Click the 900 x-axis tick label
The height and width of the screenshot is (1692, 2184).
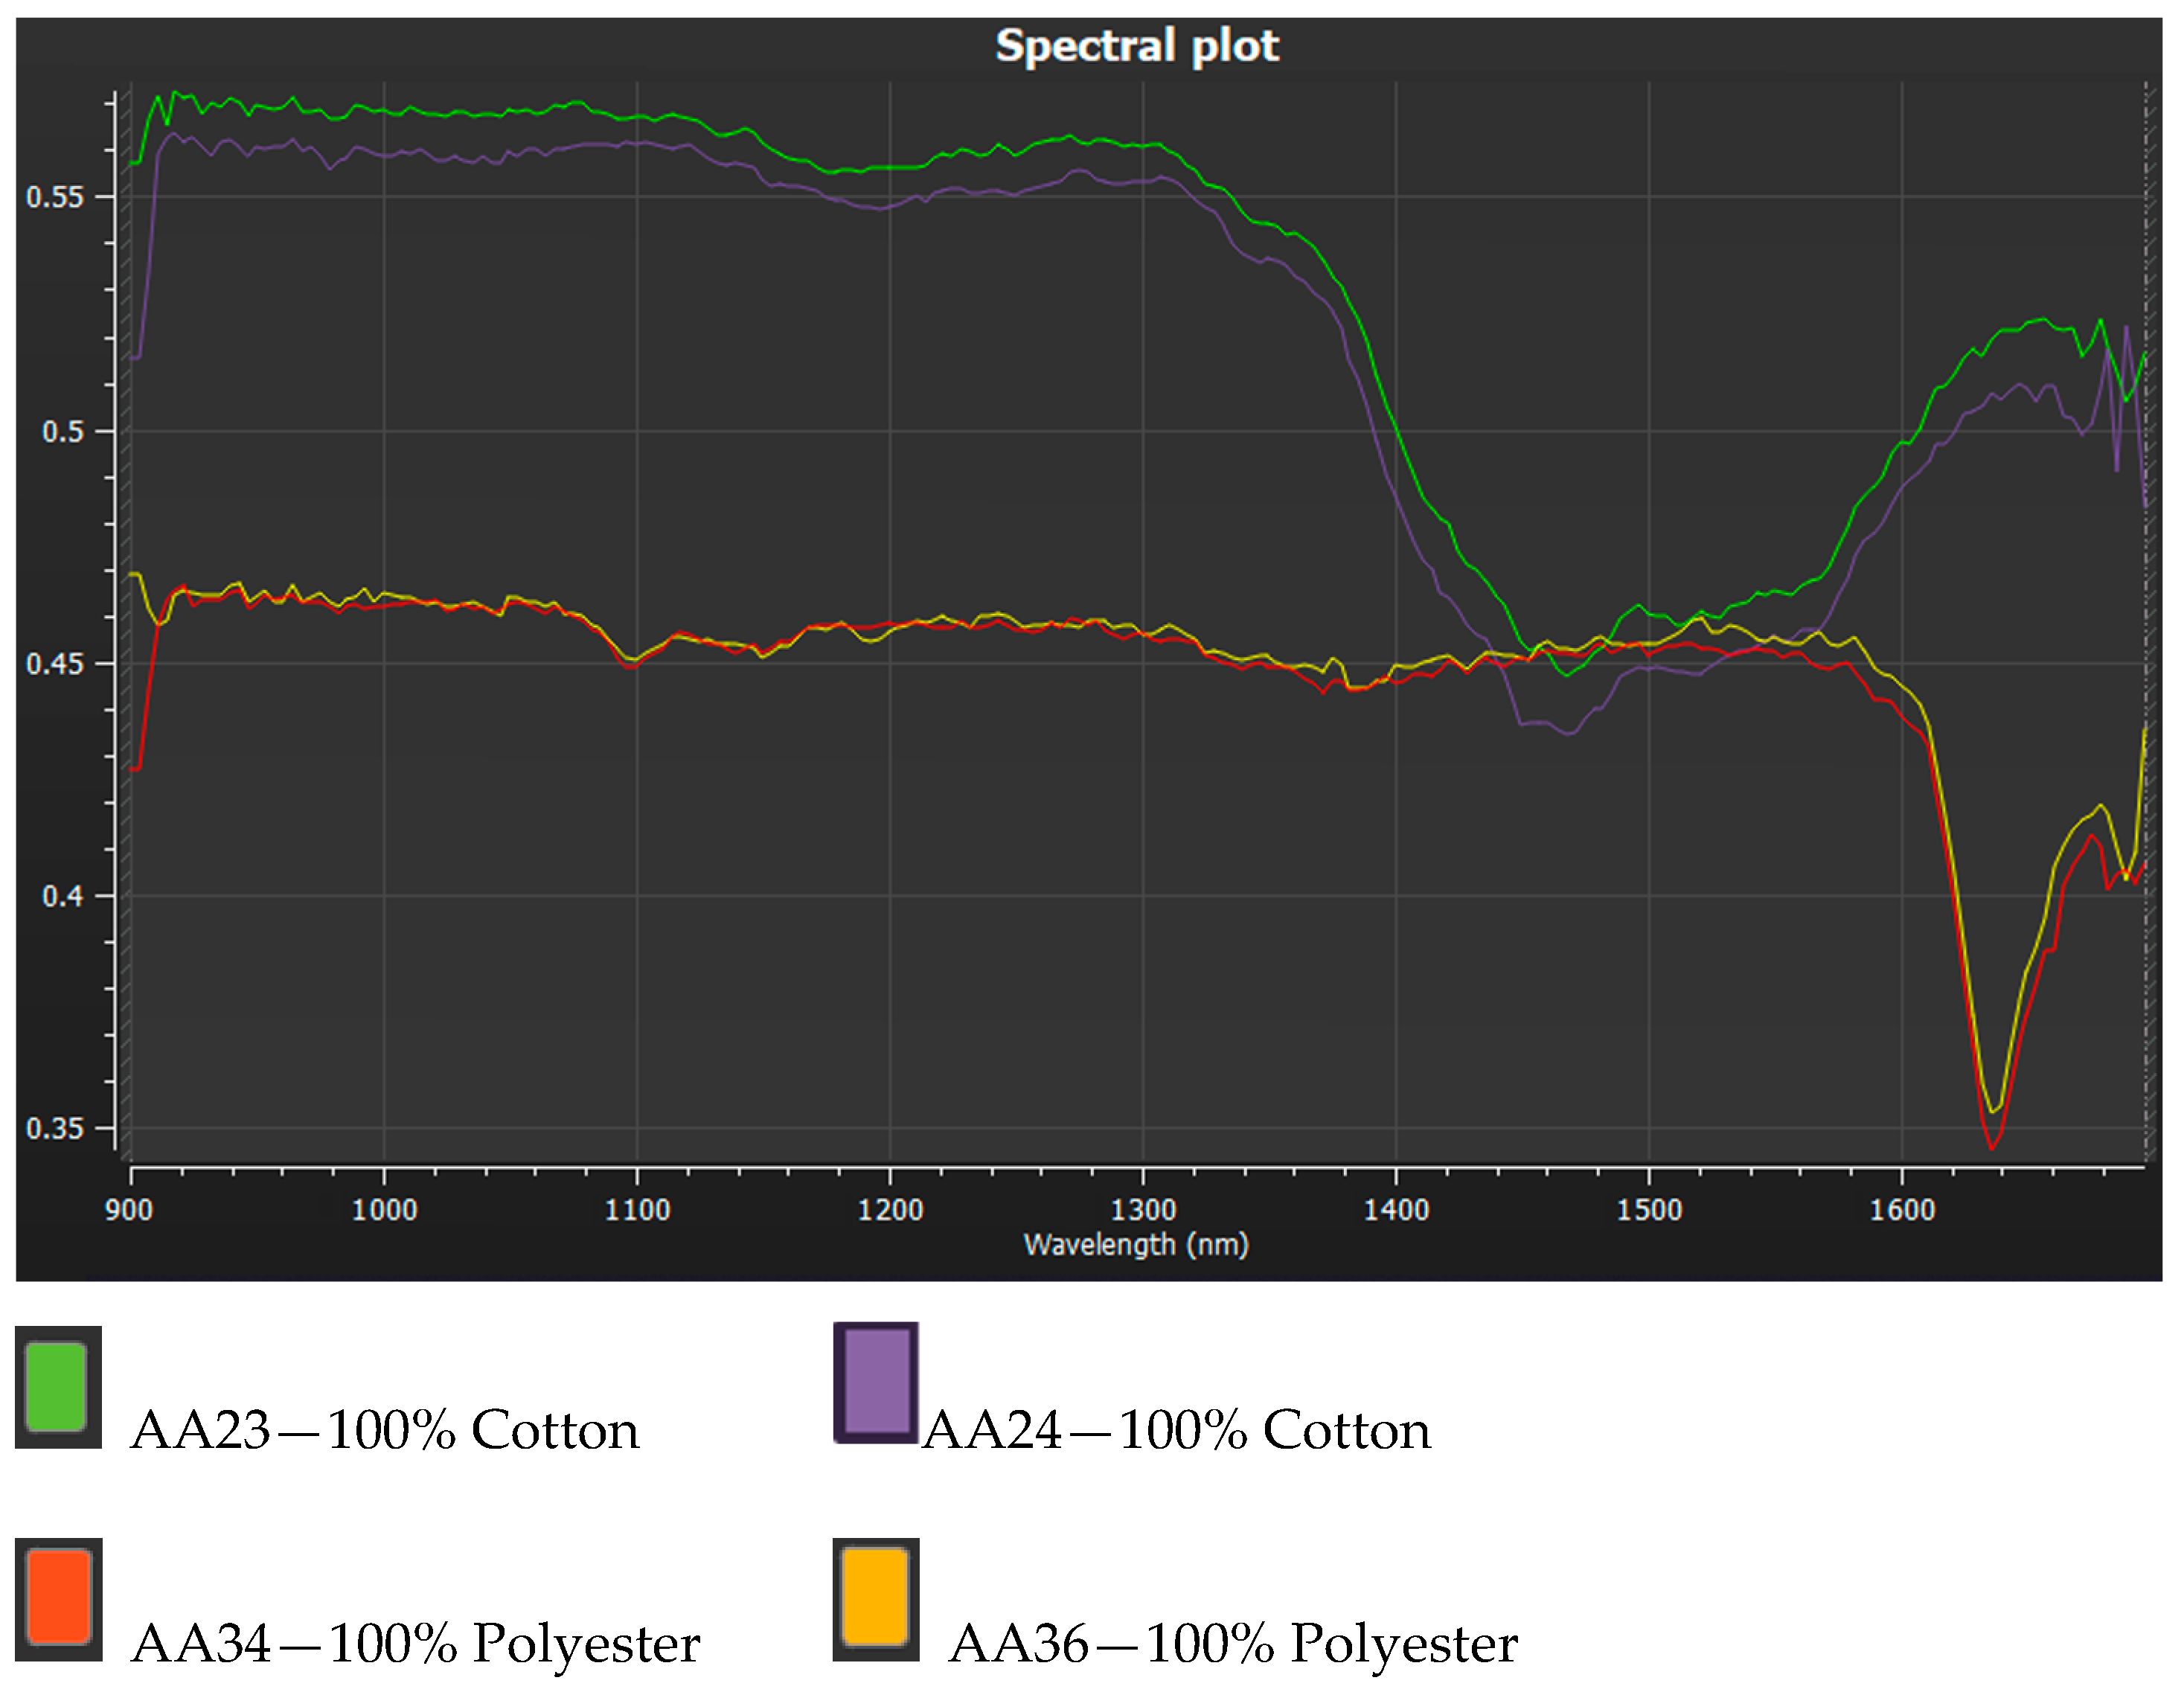(129, 1211)
